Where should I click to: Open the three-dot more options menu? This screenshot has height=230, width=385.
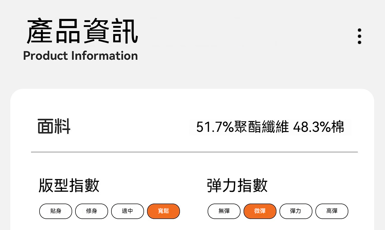point(359,36)
